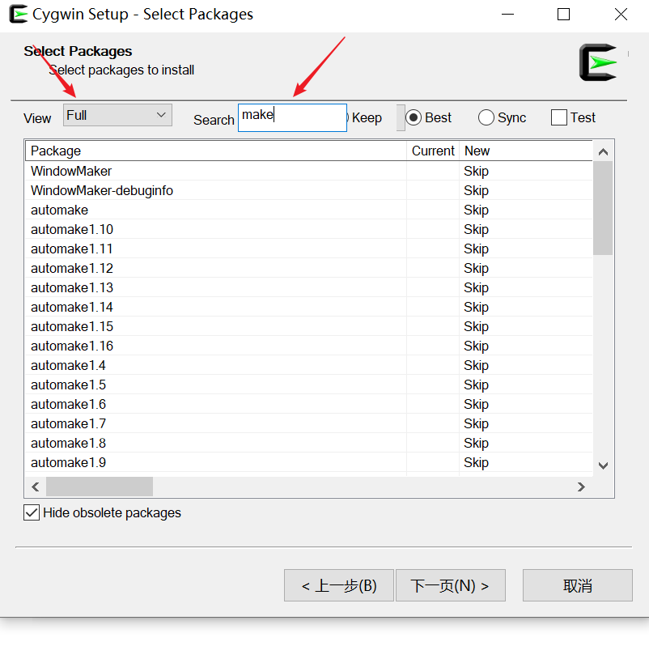Click the scroll-right arrow on horizontal scrollbar
The height and width of the screenshot is (646, 649).
[581, 487]
